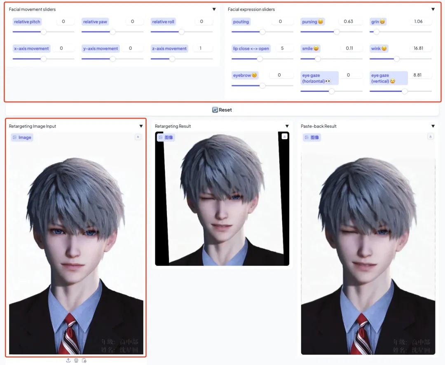Image resolution: width=445 pixels, height=365 pixels.
Task: Click the grin label with emoji
Action: pos(378,21)
